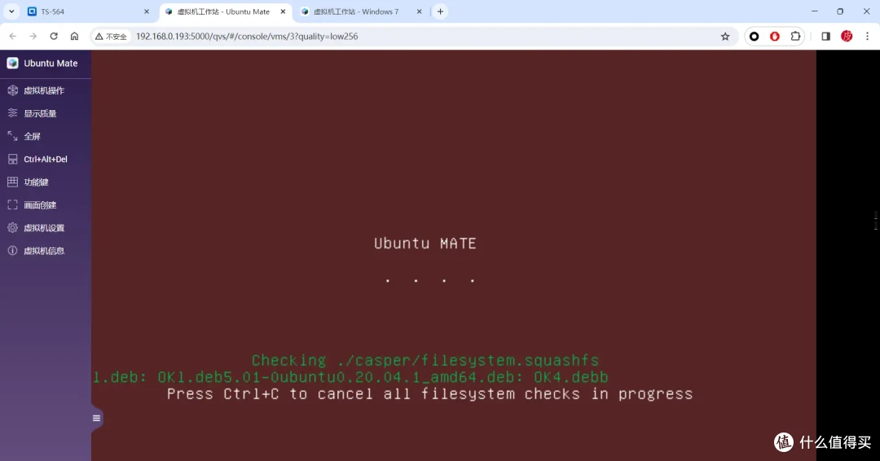Click the fullscreen arrows icon
The image size is (880, 461).
tap(12, 136)
